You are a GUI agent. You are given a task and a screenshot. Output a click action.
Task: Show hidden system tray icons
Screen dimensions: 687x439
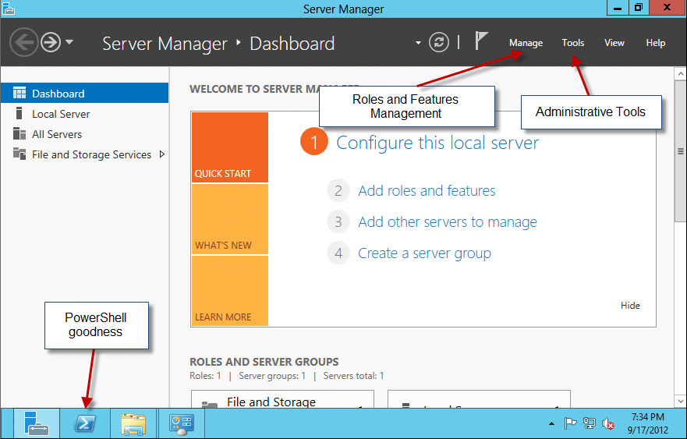point(552,424)
